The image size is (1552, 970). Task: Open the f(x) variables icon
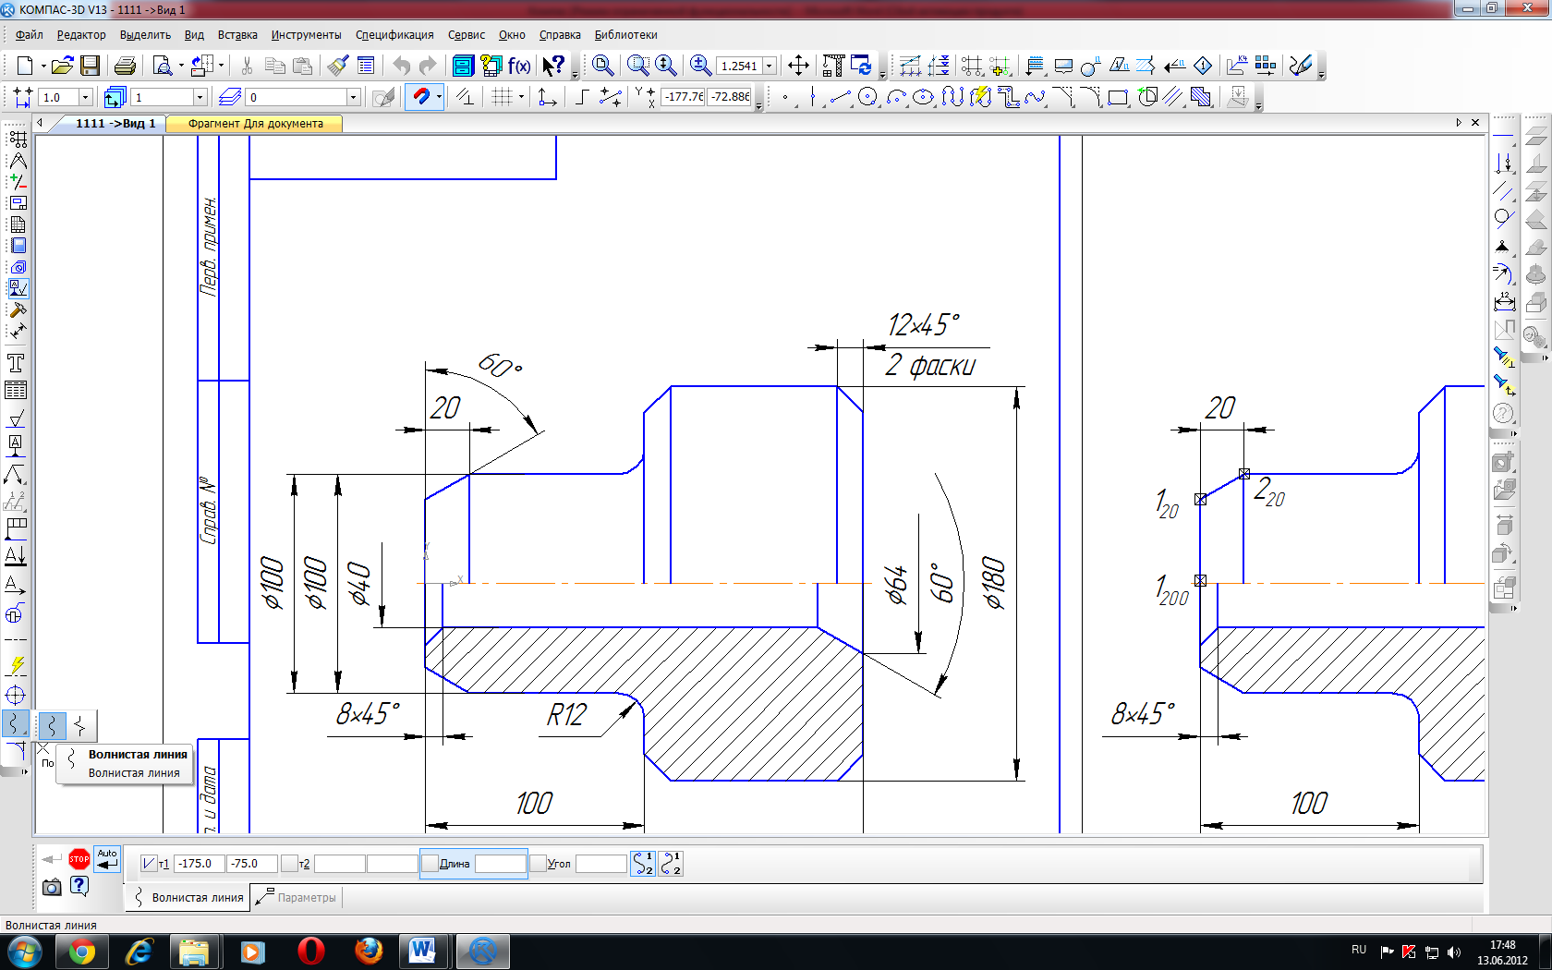[519, 66]
